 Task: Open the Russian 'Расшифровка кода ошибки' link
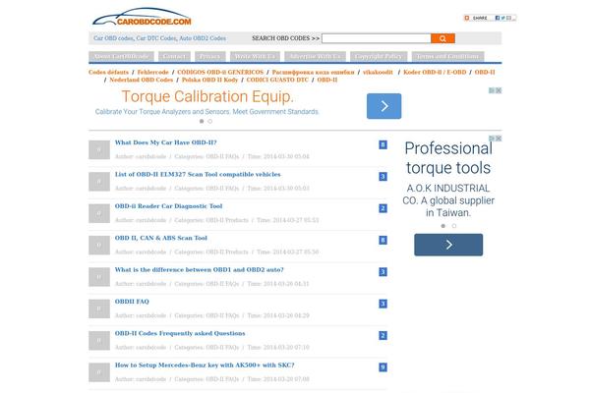[313, 72]
